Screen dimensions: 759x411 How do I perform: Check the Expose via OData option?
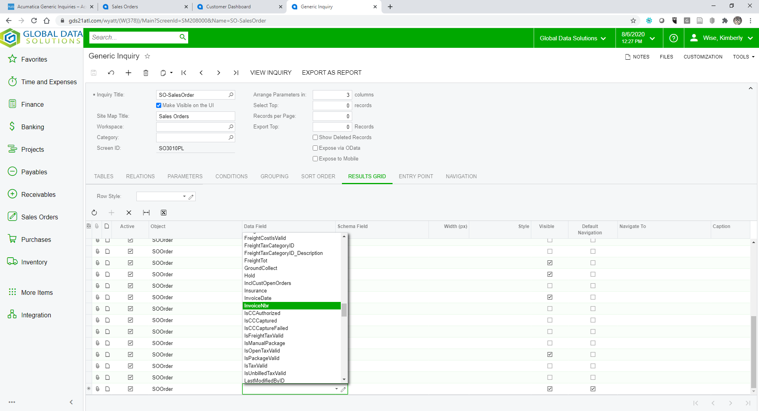click(315, 148)
